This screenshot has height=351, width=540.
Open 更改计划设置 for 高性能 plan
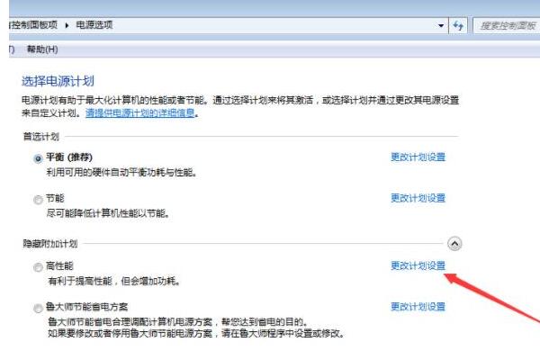[418, 265]
